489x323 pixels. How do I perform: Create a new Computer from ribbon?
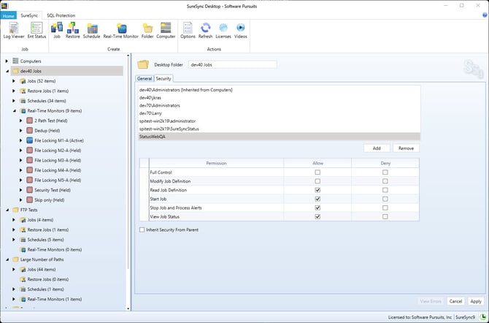166,31
